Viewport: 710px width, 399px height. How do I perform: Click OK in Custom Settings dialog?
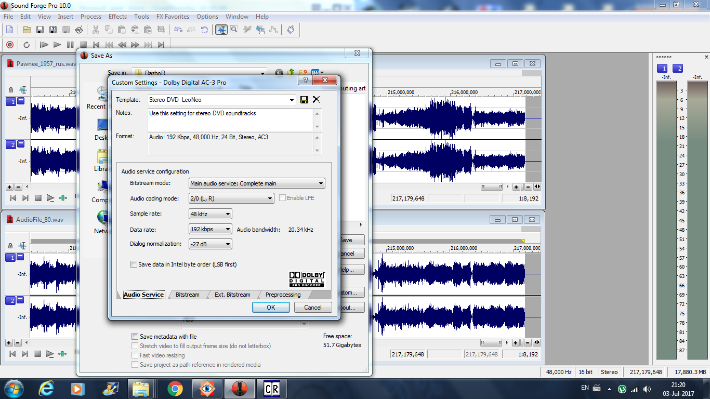click(271, 308)
